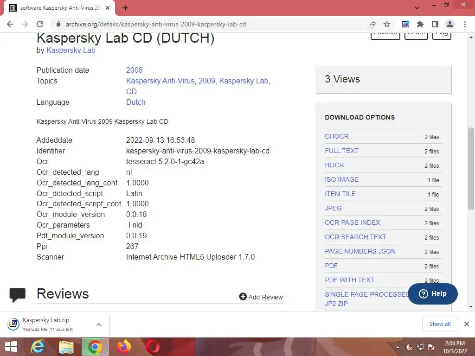Download the ISO IMAGE file
This screenshot has width=475, height=356.
click(342, 179)
